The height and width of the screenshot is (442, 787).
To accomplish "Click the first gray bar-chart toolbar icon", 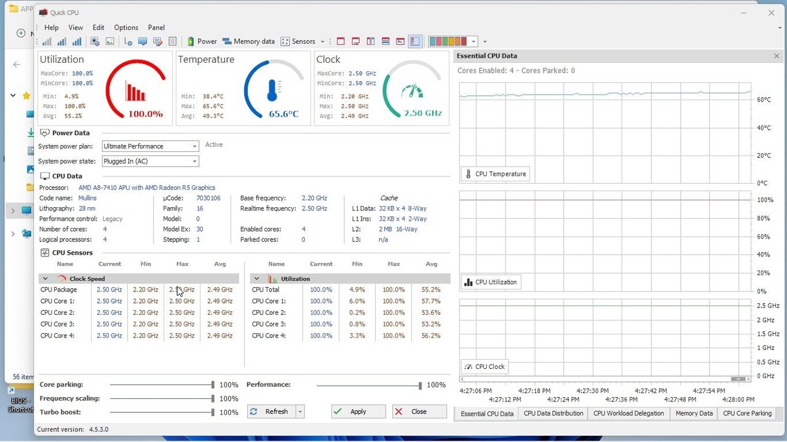I will pyautogui.click(x=47, y=41).
